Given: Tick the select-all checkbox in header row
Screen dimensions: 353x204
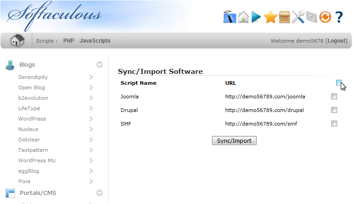Looking at the screenshot, I should click(339, 83).
